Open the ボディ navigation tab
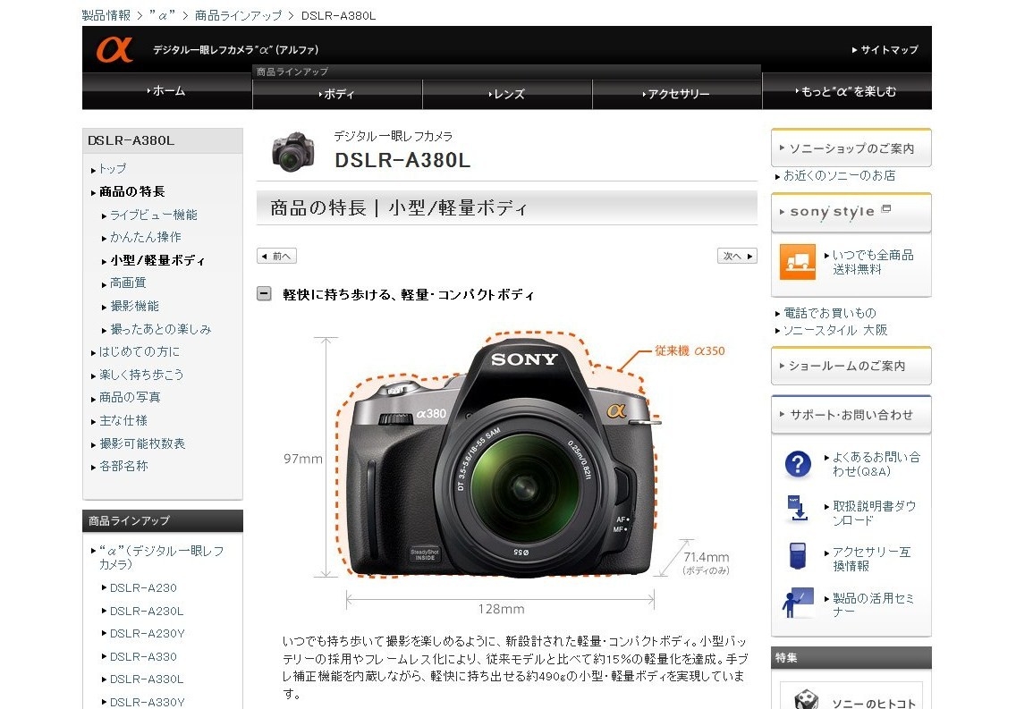The image size is (1016, 709). coord(337,94)
